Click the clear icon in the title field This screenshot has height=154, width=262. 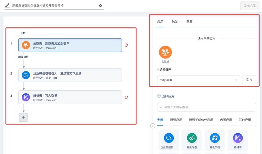[x=100, y=5]
